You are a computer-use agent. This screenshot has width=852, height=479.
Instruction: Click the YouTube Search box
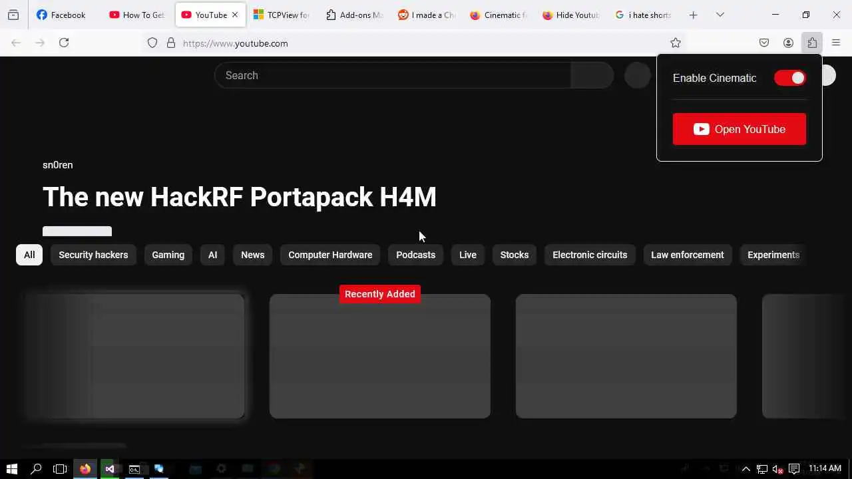pos(393,75)
